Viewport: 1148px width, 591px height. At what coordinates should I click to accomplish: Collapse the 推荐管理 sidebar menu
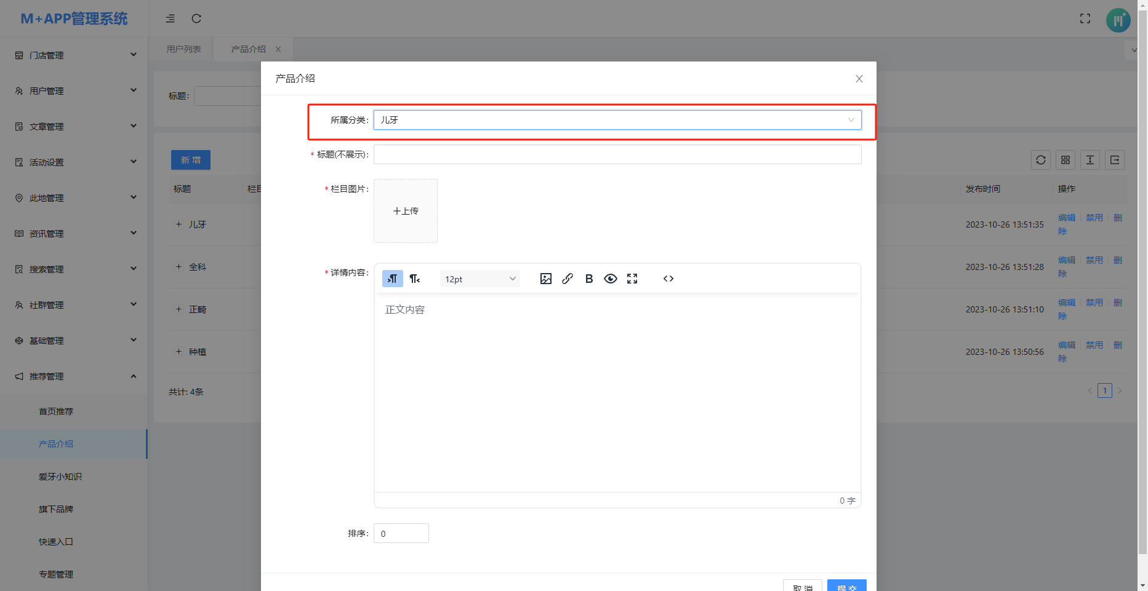[x=74, y=376]
